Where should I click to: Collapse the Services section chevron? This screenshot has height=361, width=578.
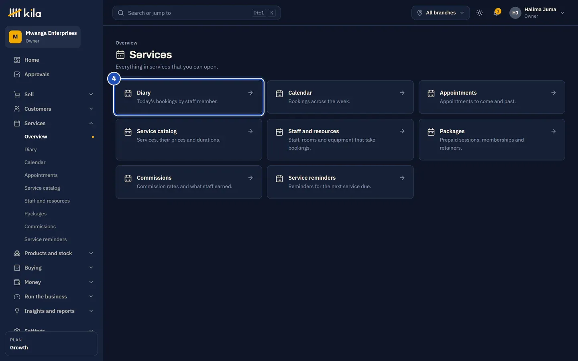coord(91,123)
